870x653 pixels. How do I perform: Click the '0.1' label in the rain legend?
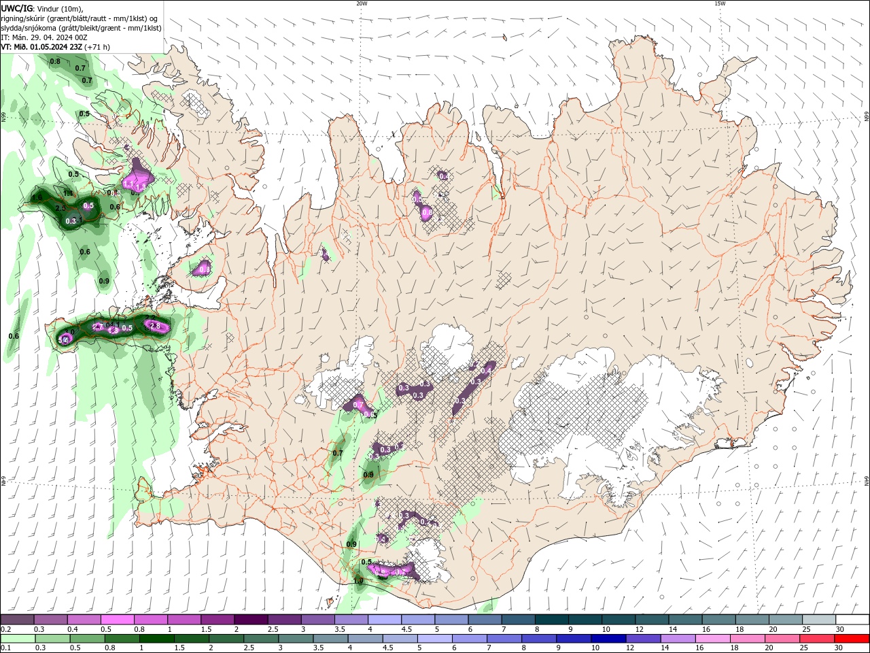[x=5, y=648]
